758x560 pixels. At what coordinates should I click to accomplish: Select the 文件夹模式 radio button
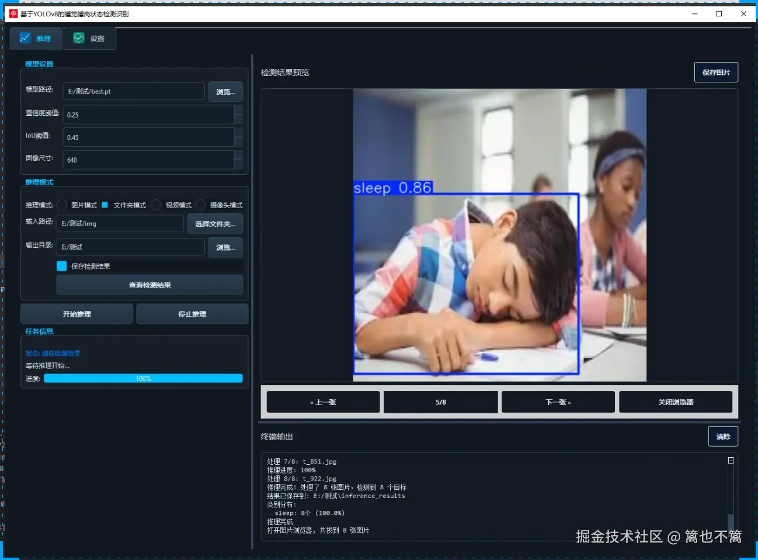pyautogui.click(x=105, y=205)
